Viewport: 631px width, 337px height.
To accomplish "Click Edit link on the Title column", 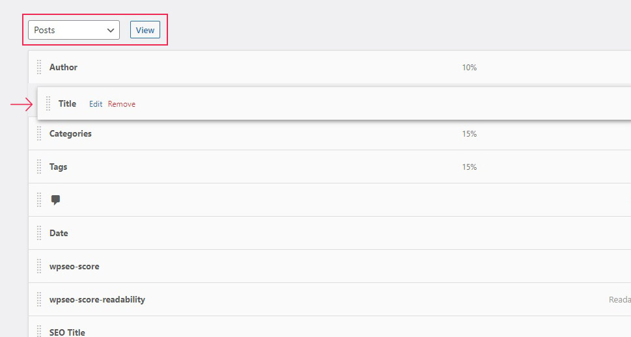I will point(96,103).
